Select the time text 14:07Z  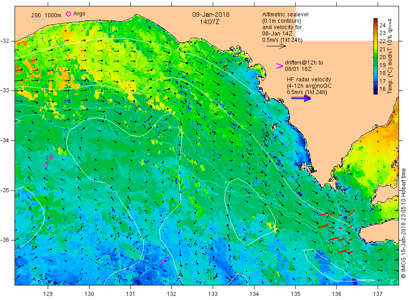tap(209, 22)
